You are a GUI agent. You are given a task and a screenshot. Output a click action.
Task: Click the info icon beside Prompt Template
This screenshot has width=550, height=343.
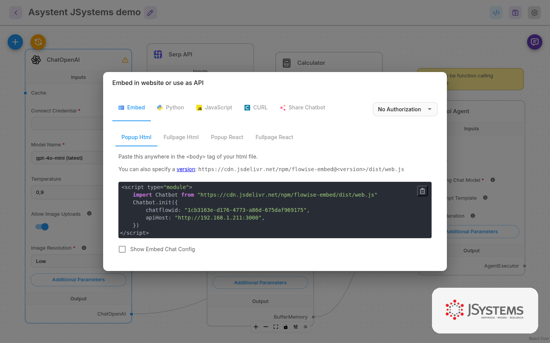(485, 197)
